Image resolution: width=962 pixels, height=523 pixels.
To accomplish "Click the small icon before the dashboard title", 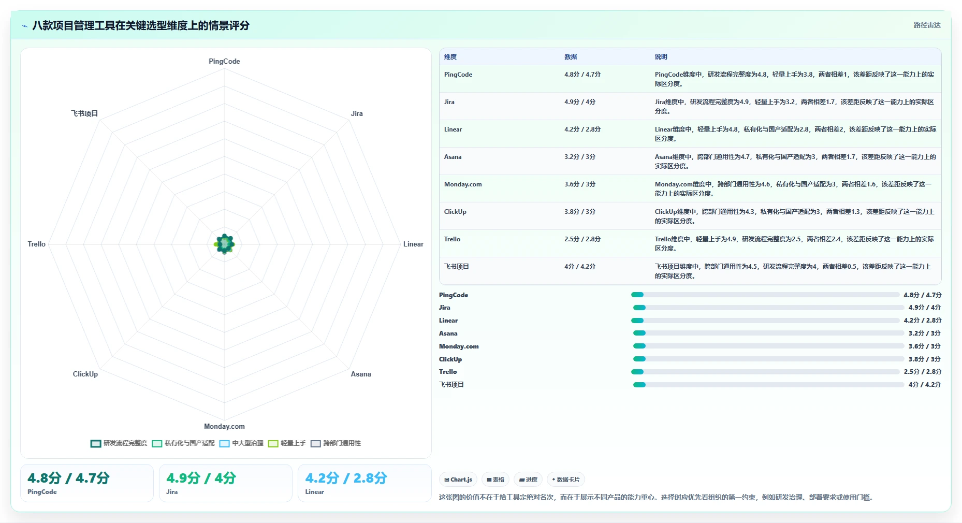I will click(24, 26).
